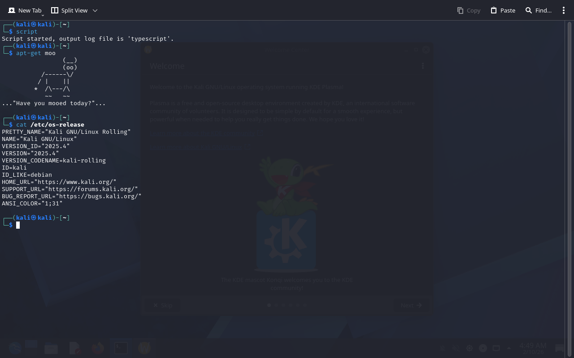Viewport: 574px width, 358px height.
Task: Open a new terminal tab
Action: (25, 10)
